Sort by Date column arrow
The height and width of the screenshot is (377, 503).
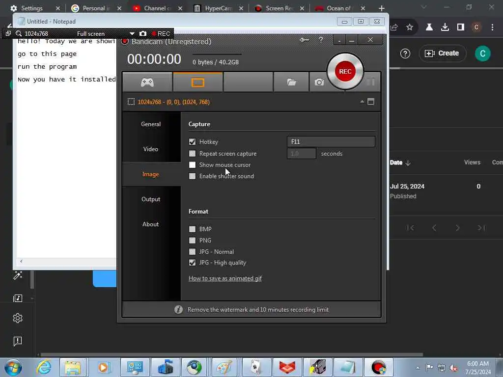tap(408, 163)
